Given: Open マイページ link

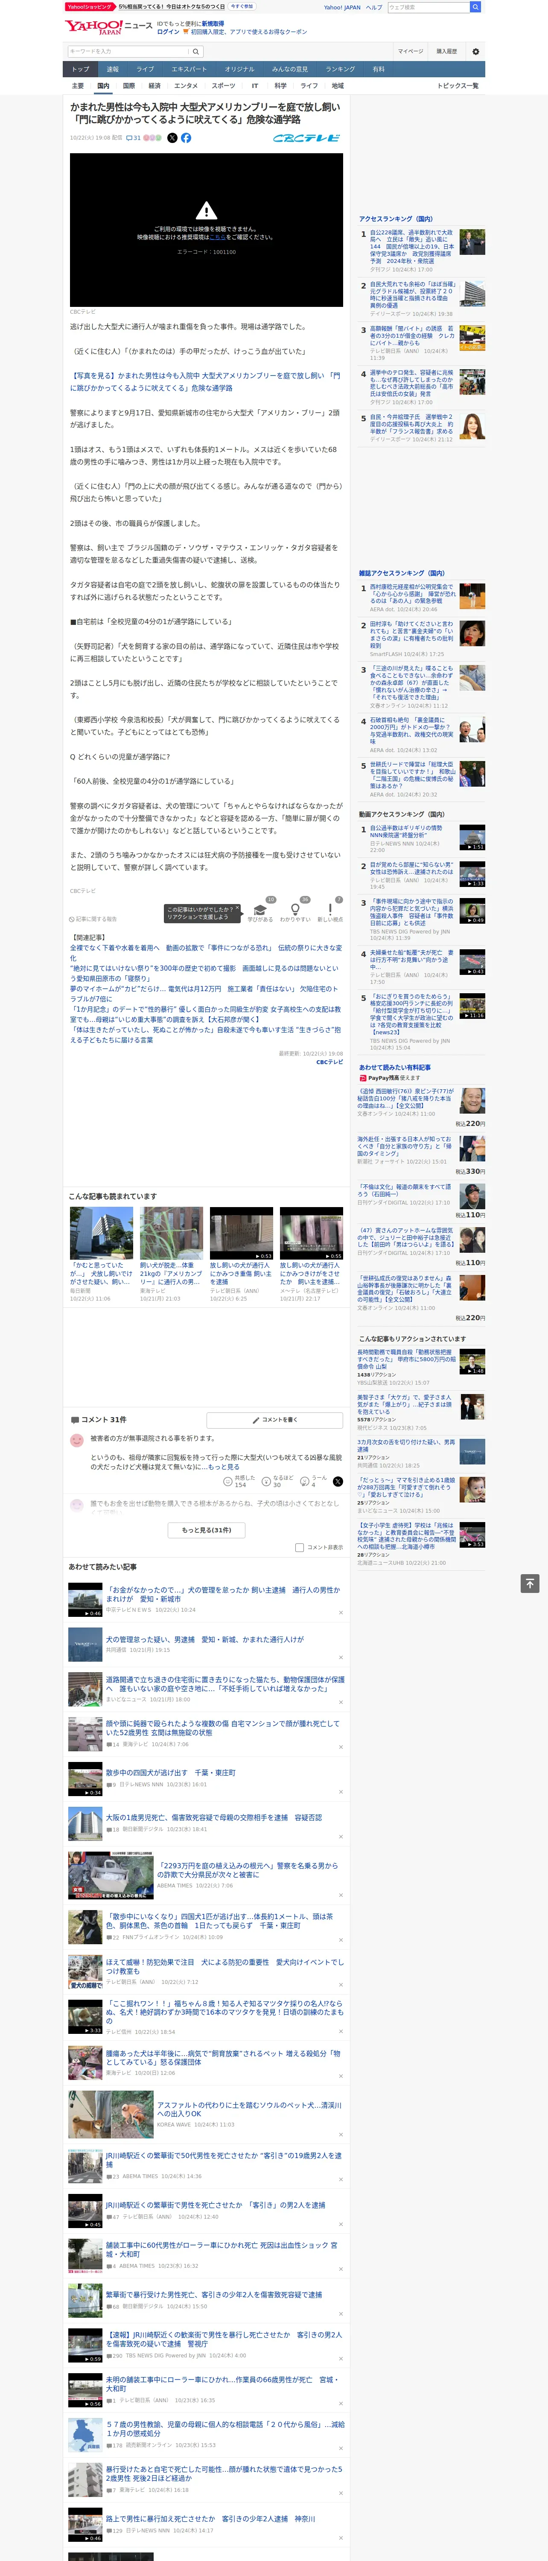Looking at the screenshot, I should click(x=411, y=51).
